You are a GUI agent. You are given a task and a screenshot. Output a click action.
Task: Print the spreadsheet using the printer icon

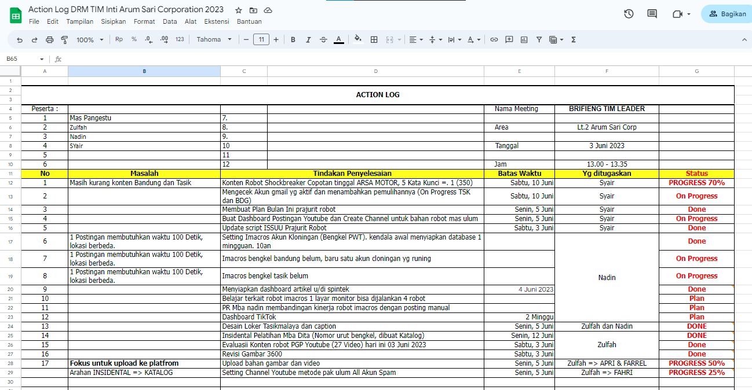[49, 40]
